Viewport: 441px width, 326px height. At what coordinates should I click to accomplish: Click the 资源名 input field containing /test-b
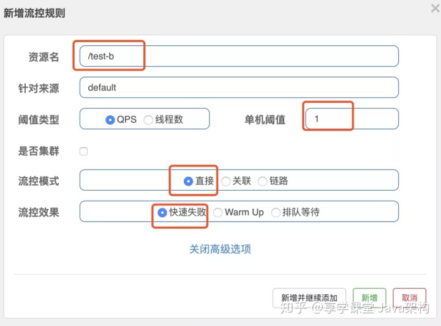tap(239, 56)
